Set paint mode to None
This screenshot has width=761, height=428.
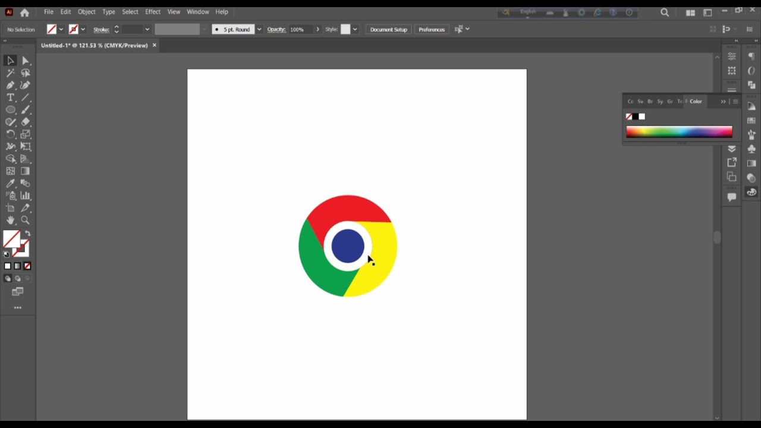(x=27, y=266)
